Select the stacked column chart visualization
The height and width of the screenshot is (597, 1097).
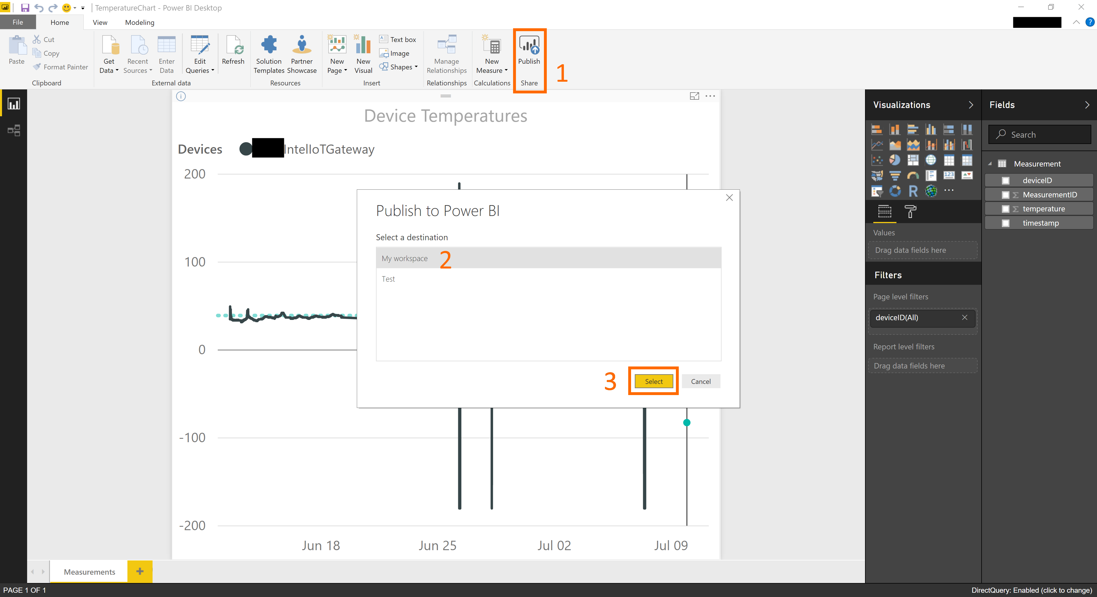tap(895, 129)
